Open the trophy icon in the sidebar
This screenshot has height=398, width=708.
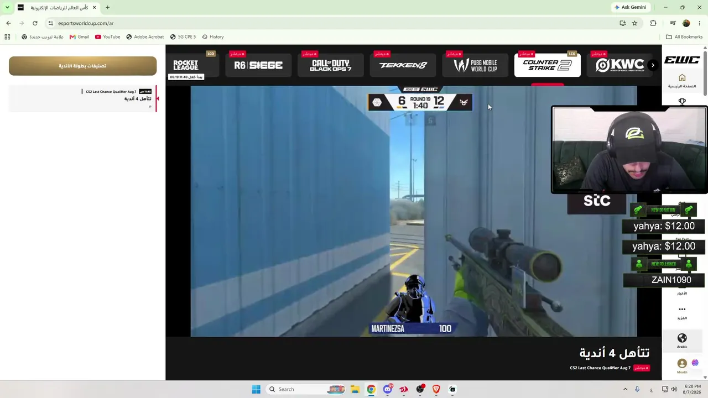(682, 102)
